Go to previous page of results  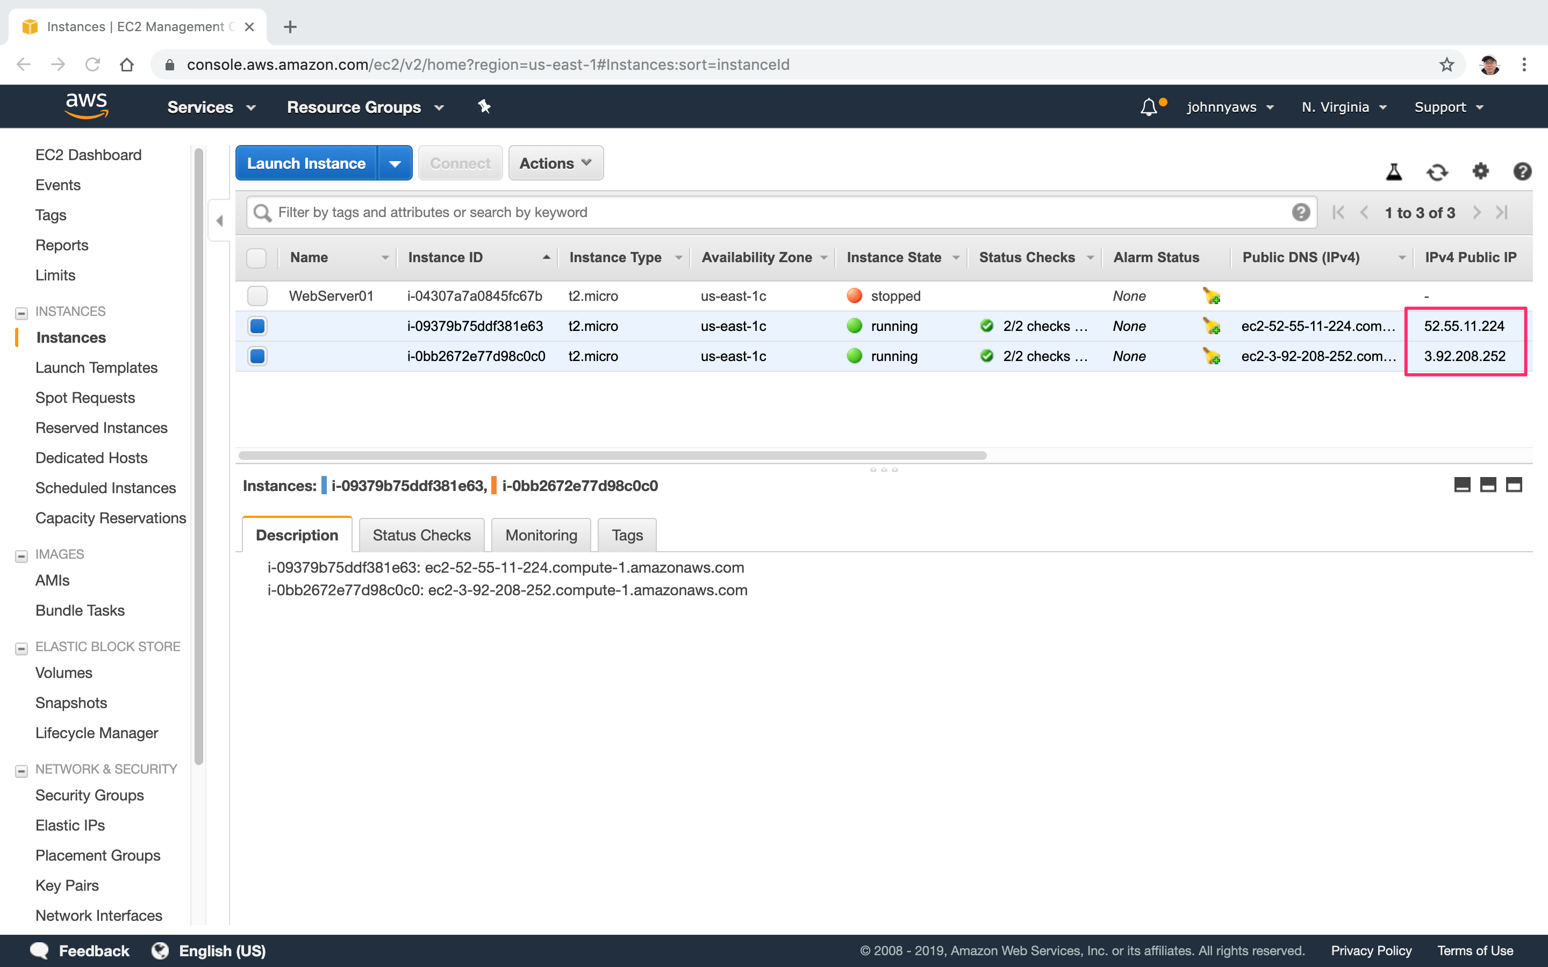[x=1364, y=212]
